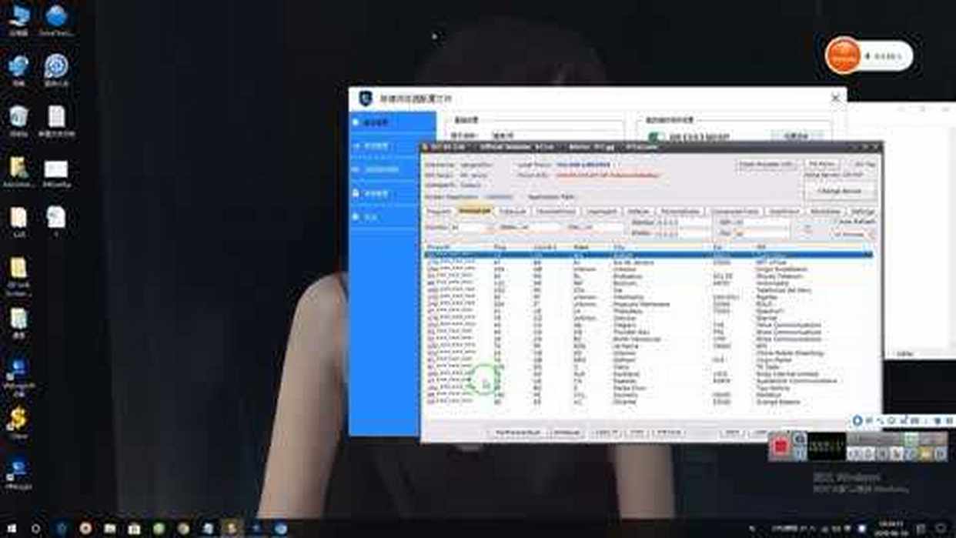Open the dollar-sign desktop shortcut
This screenshot has width=956, height=538.
(x=18, y=419)
